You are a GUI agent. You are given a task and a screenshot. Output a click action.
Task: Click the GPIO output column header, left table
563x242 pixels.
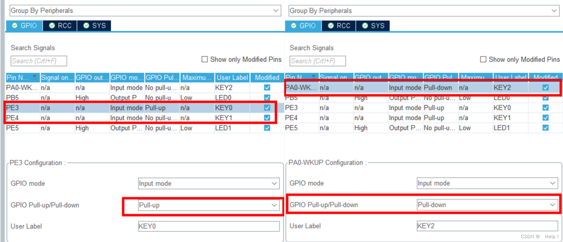pos(92,77)
